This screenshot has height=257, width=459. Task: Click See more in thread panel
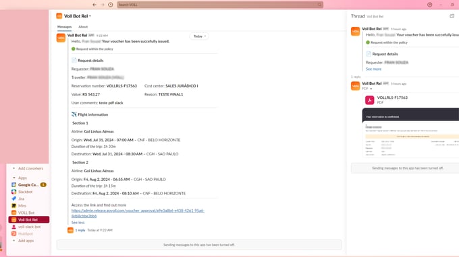pos(373,69)
